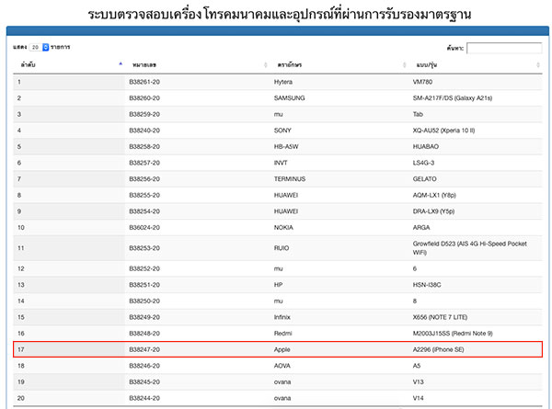Select the Hytera brand cell
Viewport: 552px width, 409px height.
coord(283,82)
